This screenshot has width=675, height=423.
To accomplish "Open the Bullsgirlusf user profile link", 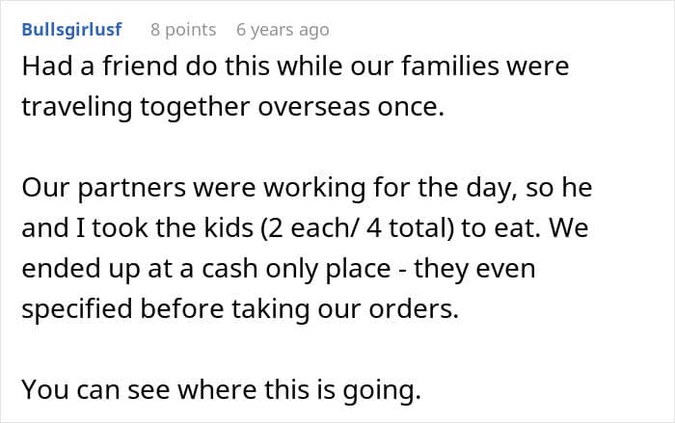I will pos(71,30).
